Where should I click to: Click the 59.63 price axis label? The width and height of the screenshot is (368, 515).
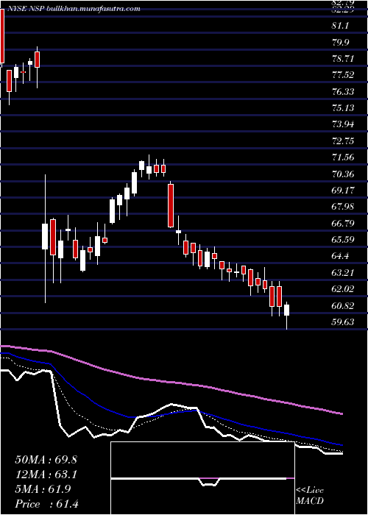[343, 322]
